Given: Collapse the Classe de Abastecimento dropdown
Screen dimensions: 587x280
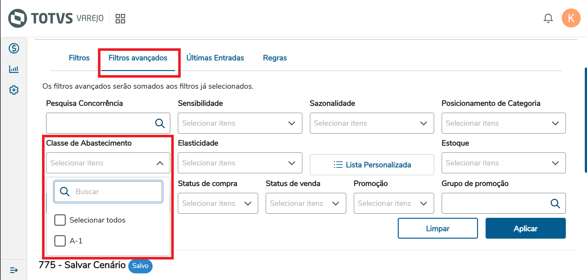Looking at the screenshot, I should [160, 163].
